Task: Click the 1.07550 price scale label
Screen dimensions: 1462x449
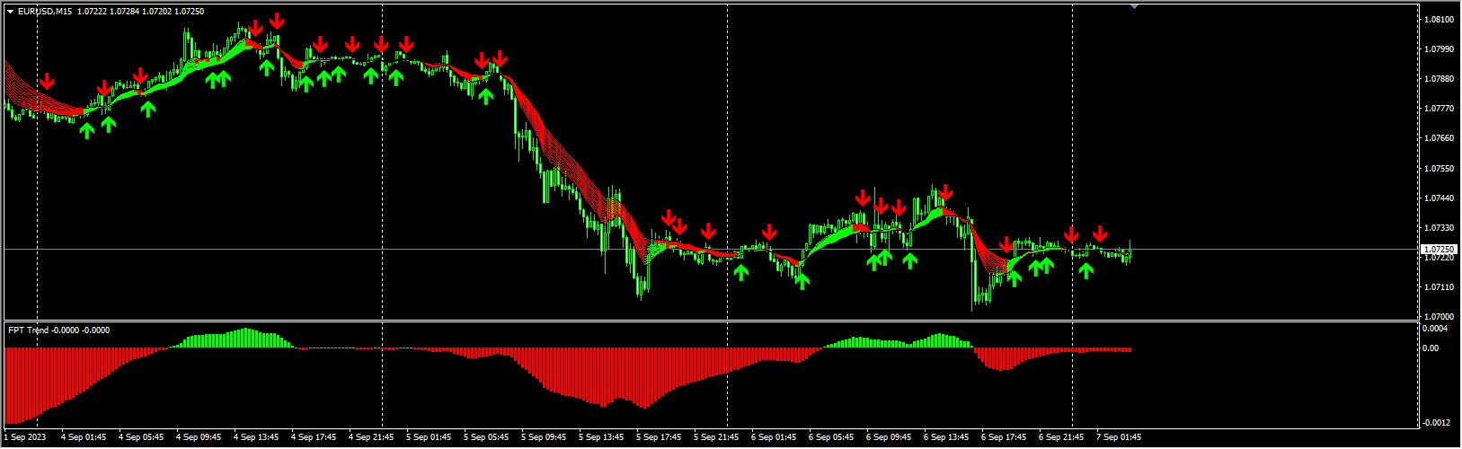Action: click(x=1439, y=169)
